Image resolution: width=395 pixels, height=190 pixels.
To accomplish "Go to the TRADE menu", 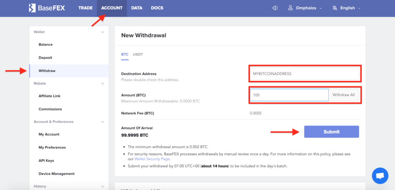I will (85, 8).
